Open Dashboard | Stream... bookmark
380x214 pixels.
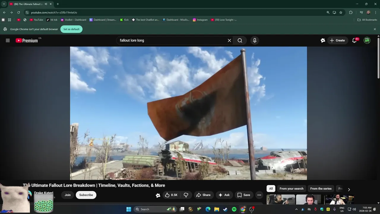coord(103,20)
